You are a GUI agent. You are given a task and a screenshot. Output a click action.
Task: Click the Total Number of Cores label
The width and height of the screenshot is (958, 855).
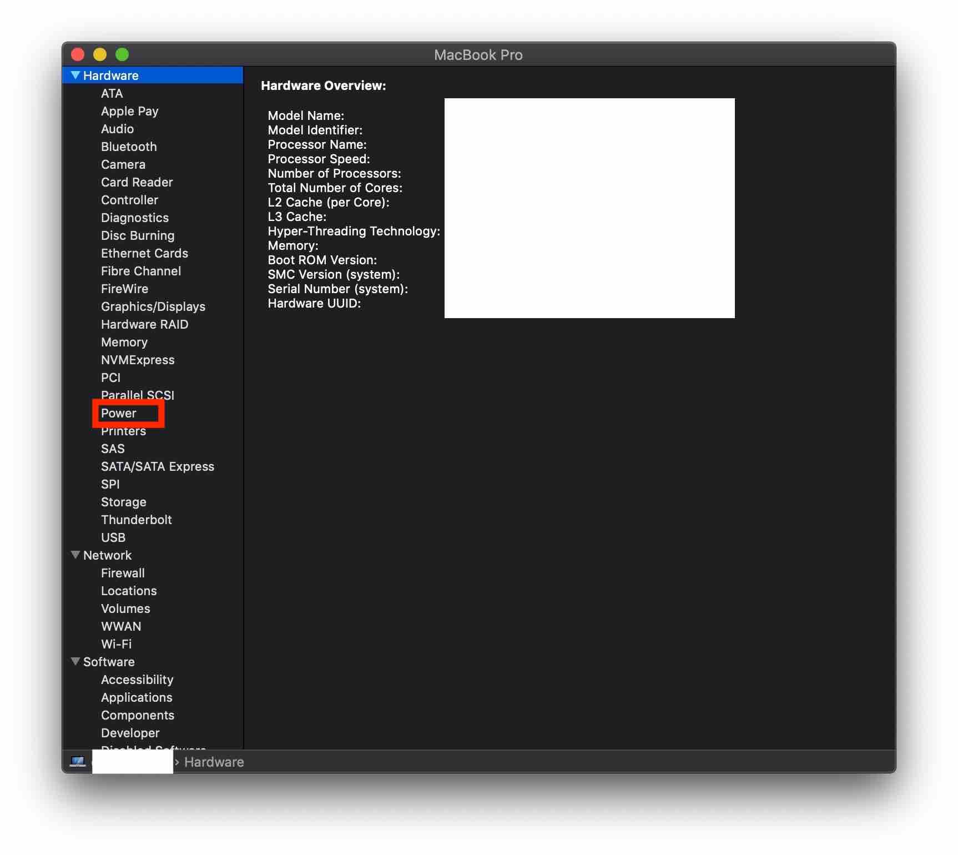click(335, 188)
